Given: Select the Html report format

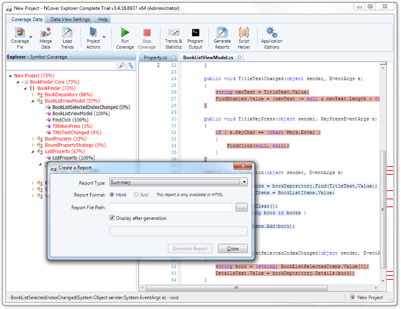Looking at the screenshot, I should click(x=112, y=195).
